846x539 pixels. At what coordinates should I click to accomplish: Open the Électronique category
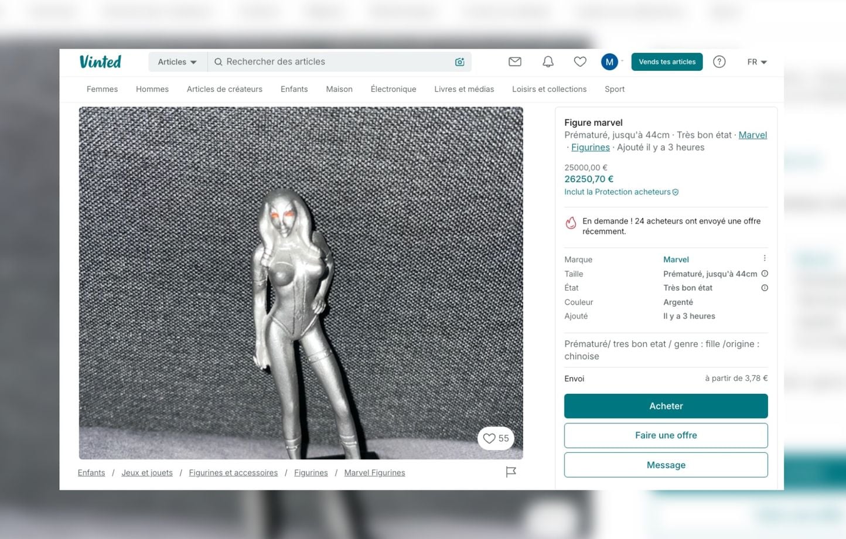pyautogui.click(x=393, y=89)
